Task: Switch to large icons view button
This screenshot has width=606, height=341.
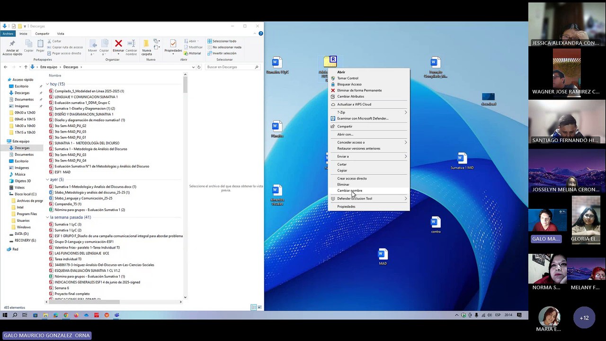Action: (259, 307)
